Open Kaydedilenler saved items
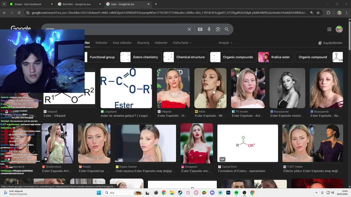This screenshot has width=351, height=197. (330, 43)
